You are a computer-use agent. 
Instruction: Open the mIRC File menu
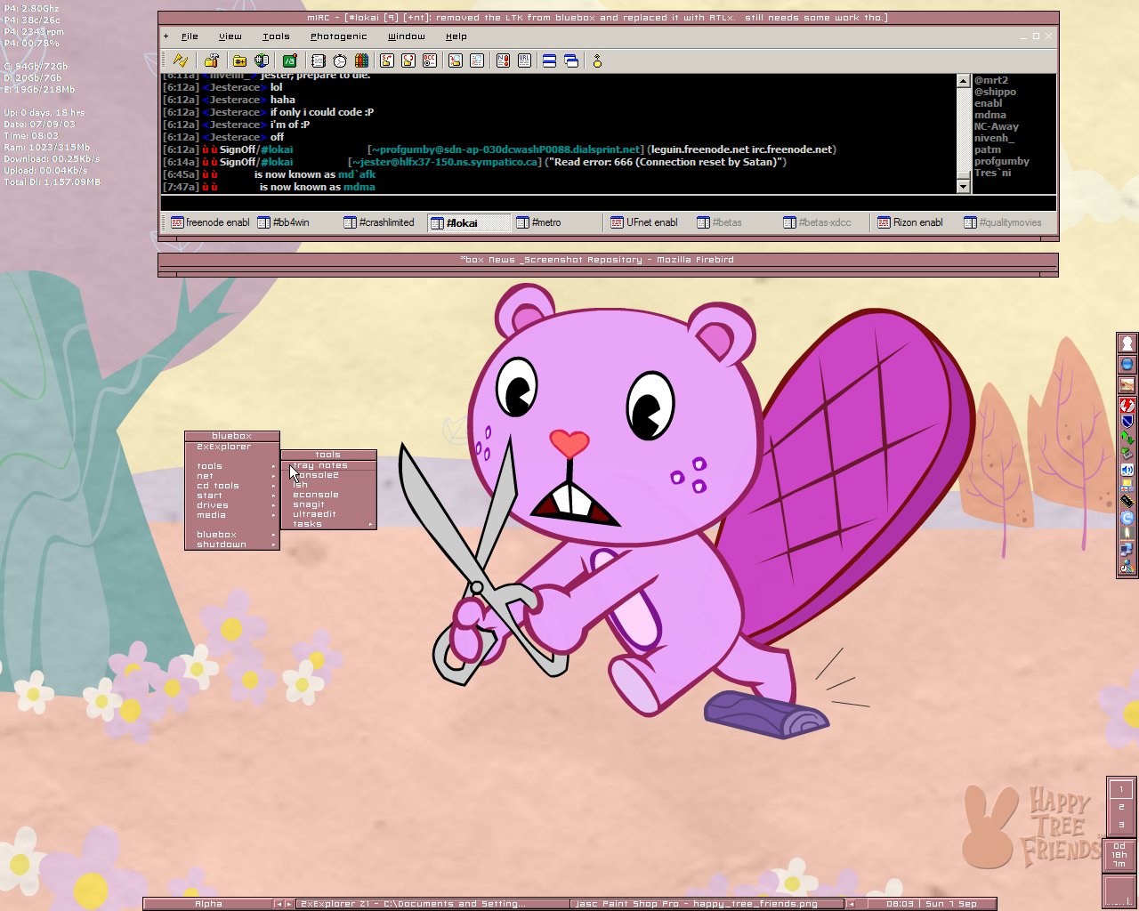click(190, 36)
